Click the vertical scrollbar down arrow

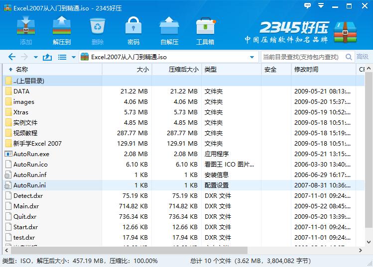(369, 242)
